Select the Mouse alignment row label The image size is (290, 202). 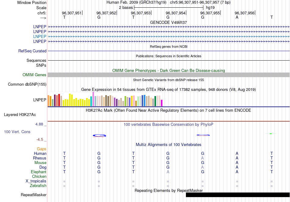(x=40, y=163)
